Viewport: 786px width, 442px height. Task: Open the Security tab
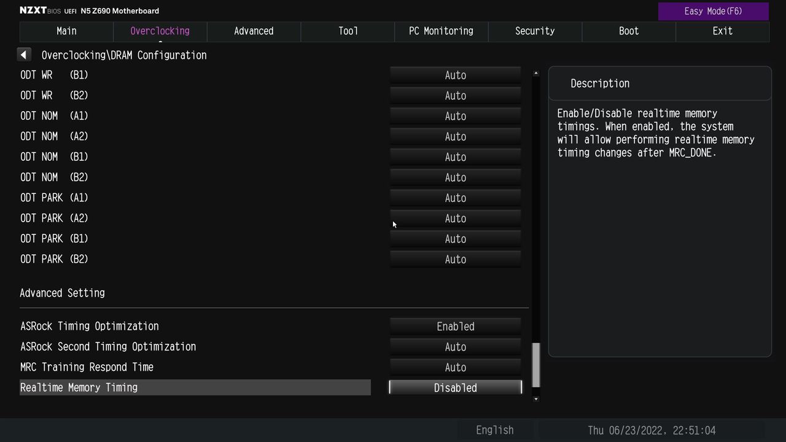(x=535, y=31)
